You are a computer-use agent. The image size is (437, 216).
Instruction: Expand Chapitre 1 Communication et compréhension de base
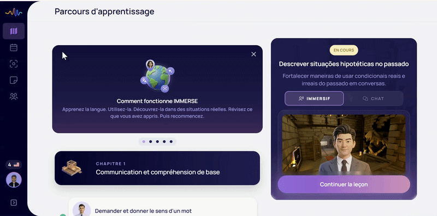click(157, 168)
